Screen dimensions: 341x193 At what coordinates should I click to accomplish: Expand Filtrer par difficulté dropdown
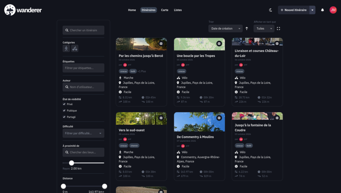pos(83,133)
